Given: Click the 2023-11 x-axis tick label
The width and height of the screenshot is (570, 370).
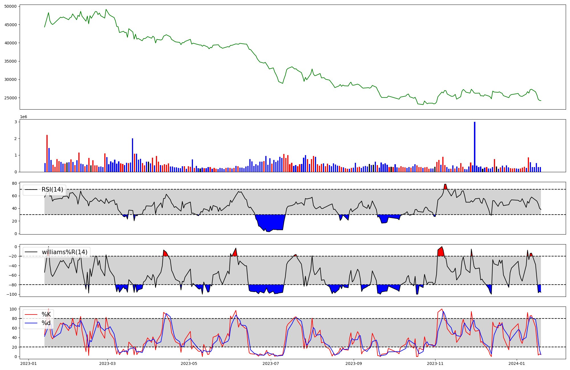Looking at the screenshot, I should coord(435,363).
